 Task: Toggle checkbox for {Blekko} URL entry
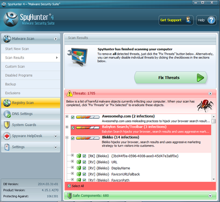click(x=84, y=162)
